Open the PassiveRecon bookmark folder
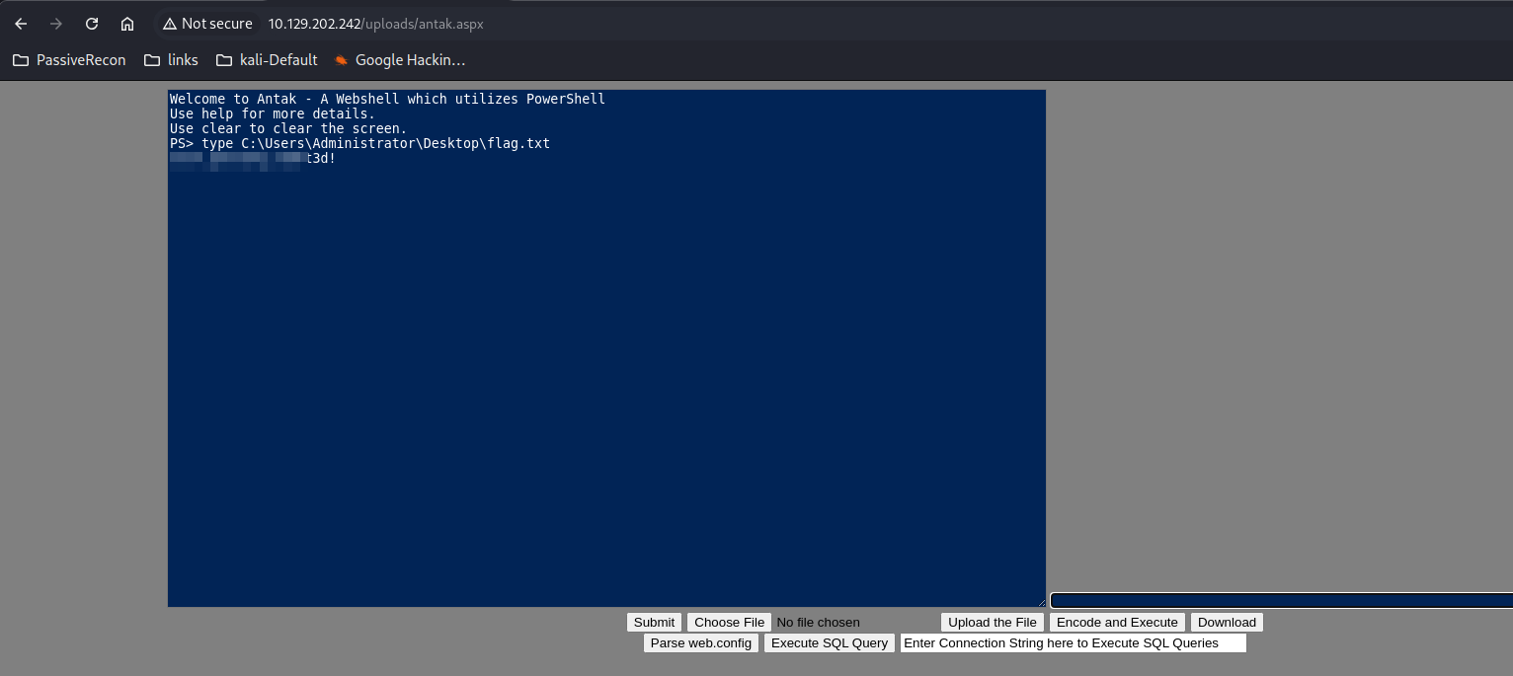Viewport: 1513px width, 676px height. point(69,60)
